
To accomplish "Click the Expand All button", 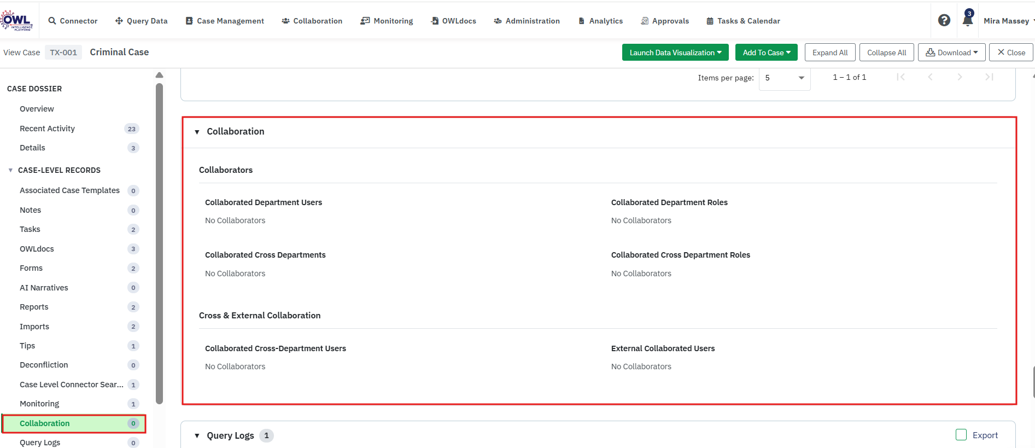I will click(x=830, y=53).
